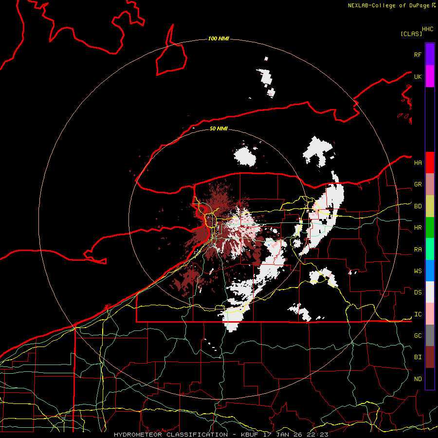Click the HA red legend swatch

[x=430, y=163]
